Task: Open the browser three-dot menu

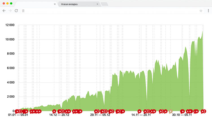Action: click(x=208, y=10)
